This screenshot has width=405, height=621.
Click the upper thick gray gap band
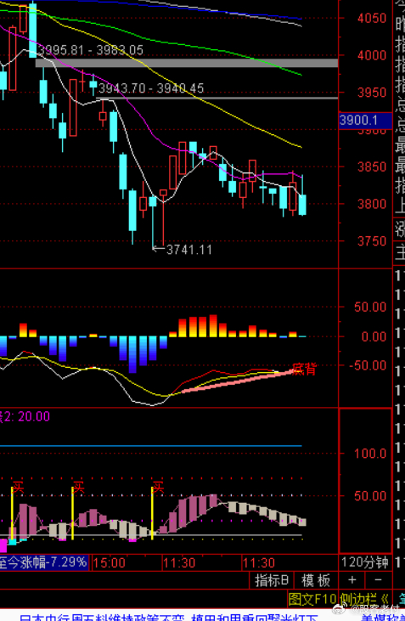point(187,63)
